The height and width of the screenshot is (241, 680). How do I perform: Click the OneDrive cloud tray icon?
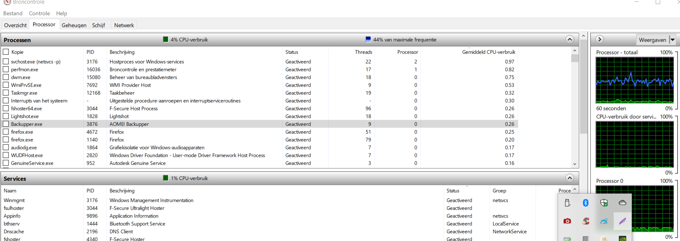[623, 203]
